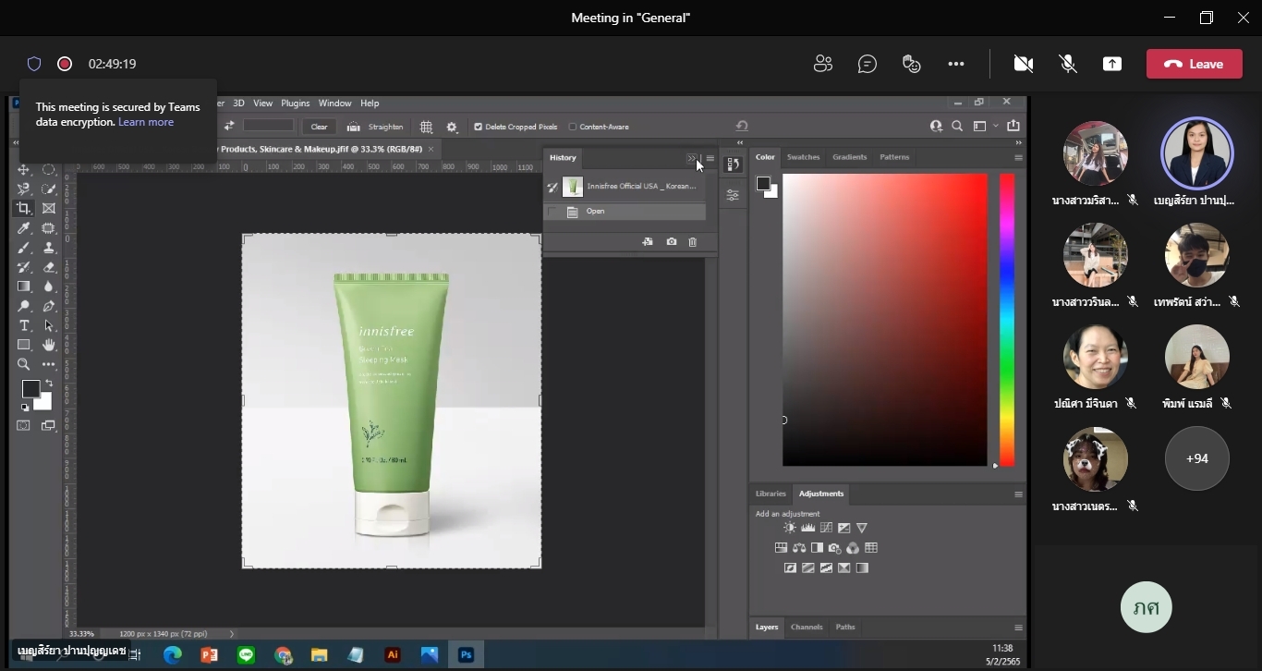Select the Move tool in Photoshop toolbar
Screen dimensions: 1262x671
click(x=24, y=170)
